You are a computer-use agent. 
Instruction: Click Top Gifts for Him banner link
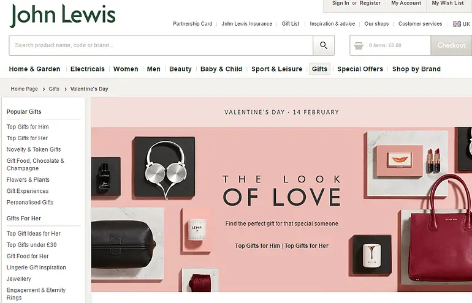[x=257, y=246]
